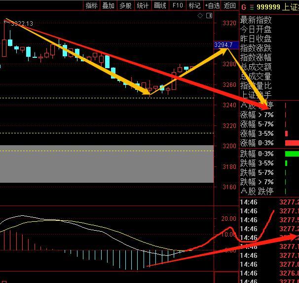The image size is (299, 283).
Task: Select the 统计 statistics button
Action: [x=143, y=5]
